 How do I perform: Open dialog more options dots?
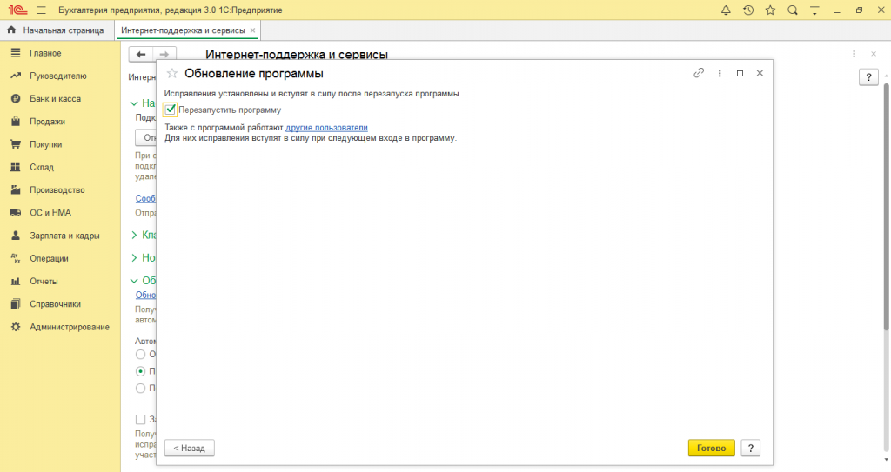(720, 73)
